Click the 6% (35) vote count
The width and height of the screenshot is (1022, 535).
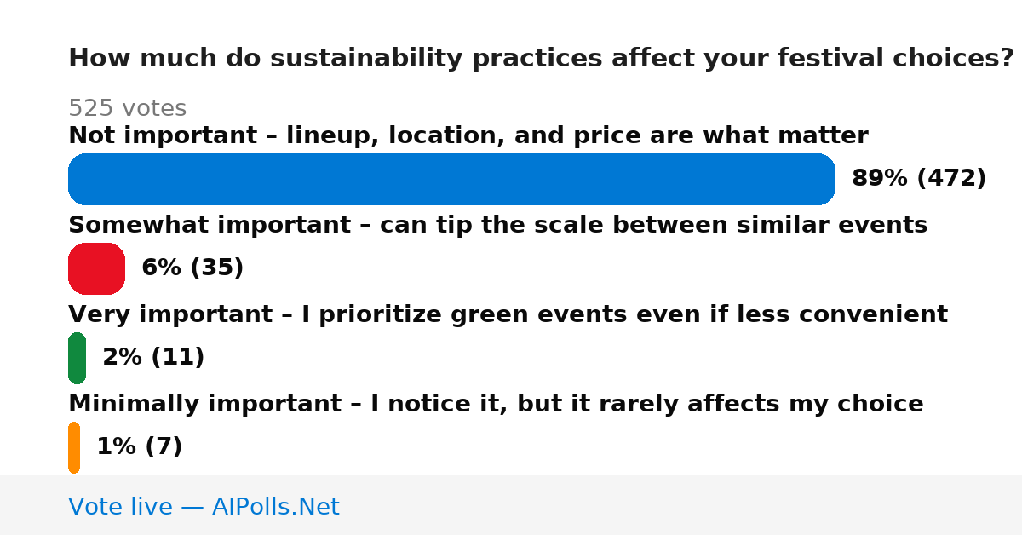click(192, 268)
